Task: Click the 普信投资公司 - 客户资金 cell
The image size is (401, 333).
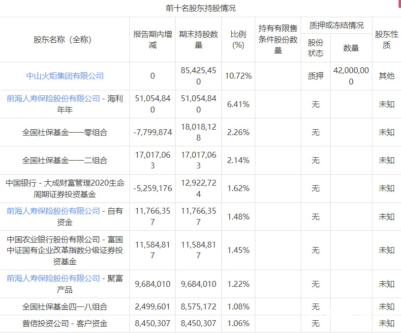Action: tap(65, 323)
